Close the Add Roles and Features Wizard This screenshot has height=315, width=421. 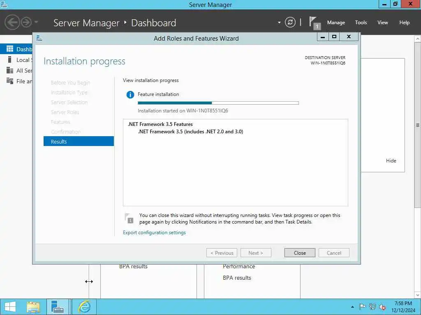coord(300,253)
